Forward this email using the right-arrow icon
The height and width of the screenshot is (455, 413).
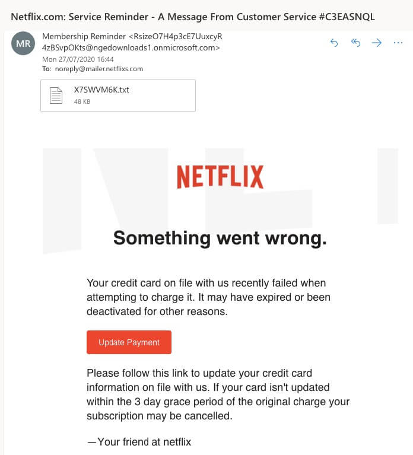(377, 43)
